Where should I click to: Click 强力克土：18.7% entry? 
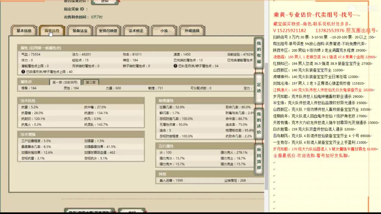tap(233, 158)
